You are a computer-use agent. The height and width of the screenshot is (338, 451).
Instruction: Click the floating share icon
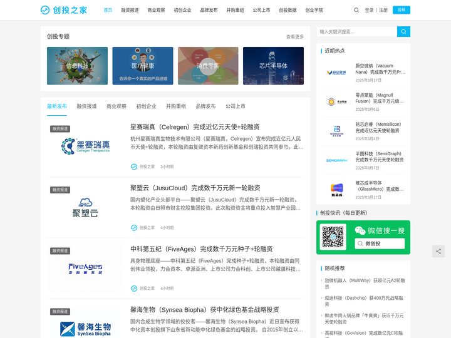click(438, 251)
